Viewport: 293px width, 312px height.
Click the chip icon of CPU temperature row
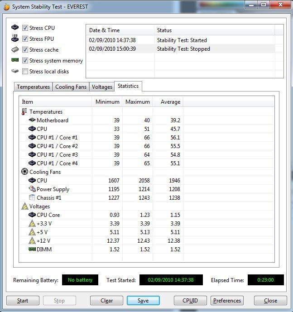32,129
